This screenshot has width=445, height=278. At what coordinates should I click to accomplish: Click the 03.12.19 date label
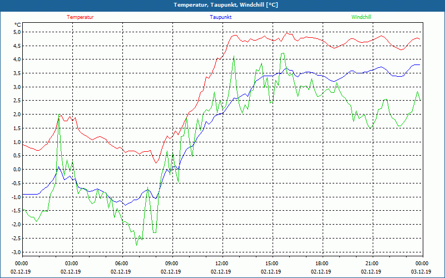pyautogui.click(x=421, y=271)
